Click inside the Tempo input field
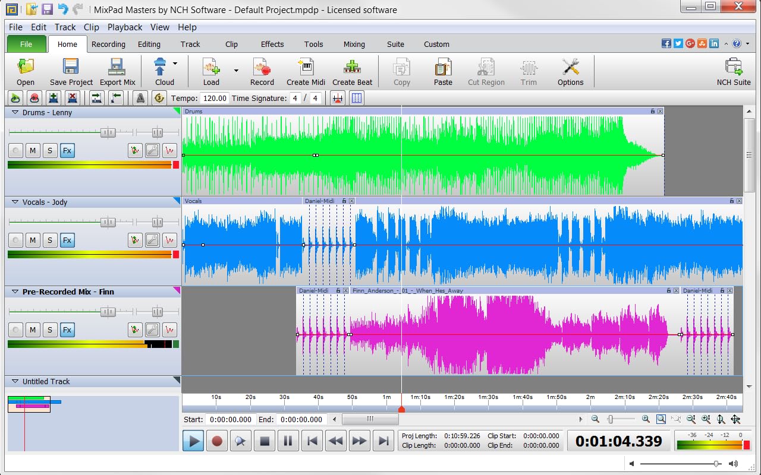Viewport: 761px width, 475px height. click(x=214, y=97)
